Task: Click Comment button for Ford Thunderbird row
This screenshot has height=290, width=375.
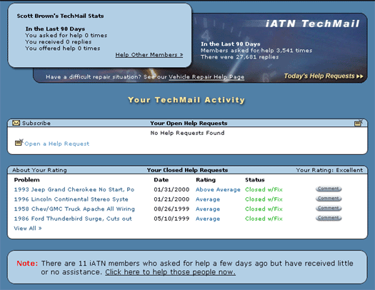Action: click(x=329, y=218)
